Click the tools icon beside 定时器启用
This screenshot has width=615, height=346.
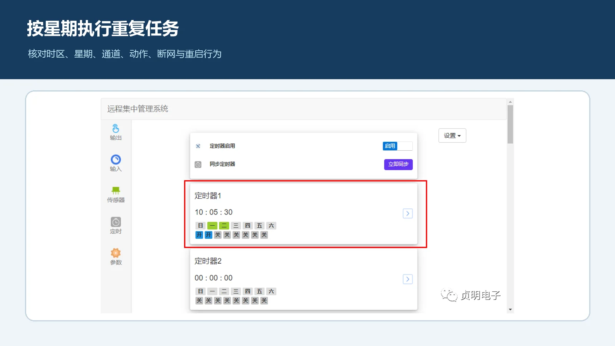198,146
